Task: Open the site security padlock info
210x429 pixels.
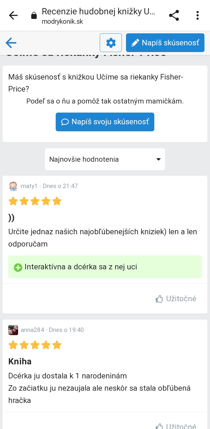Action: point(34,15)
